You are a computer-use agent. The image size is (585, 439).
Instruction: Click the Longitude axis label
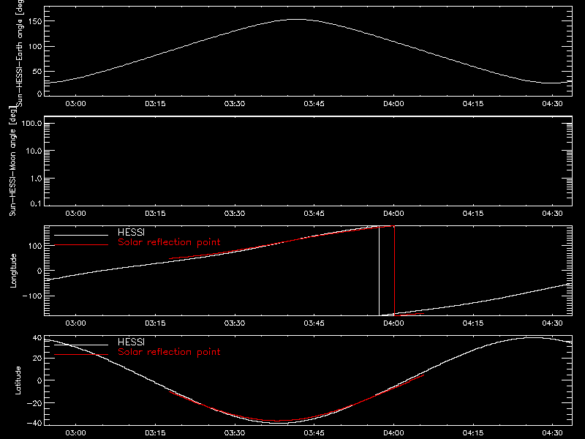[x=13, y=271]
